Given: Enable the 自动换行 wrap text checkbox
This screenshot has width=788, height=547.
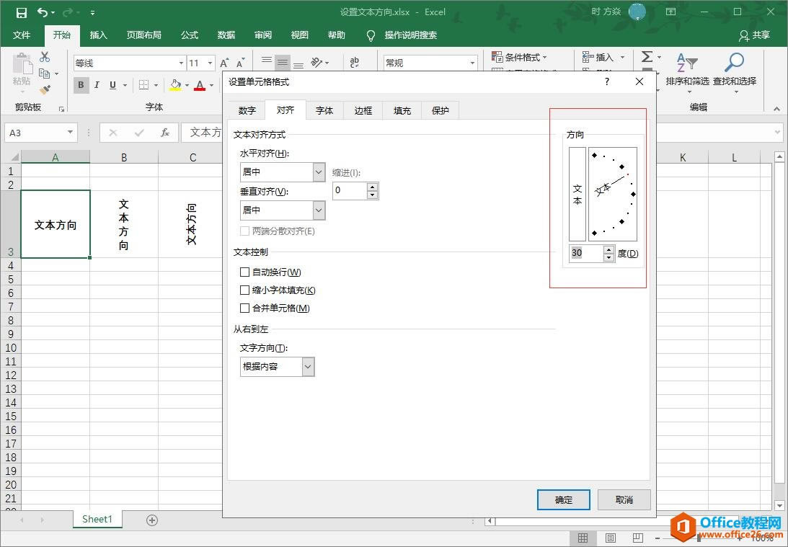Looking at the screenshot, I should [245, 272].
